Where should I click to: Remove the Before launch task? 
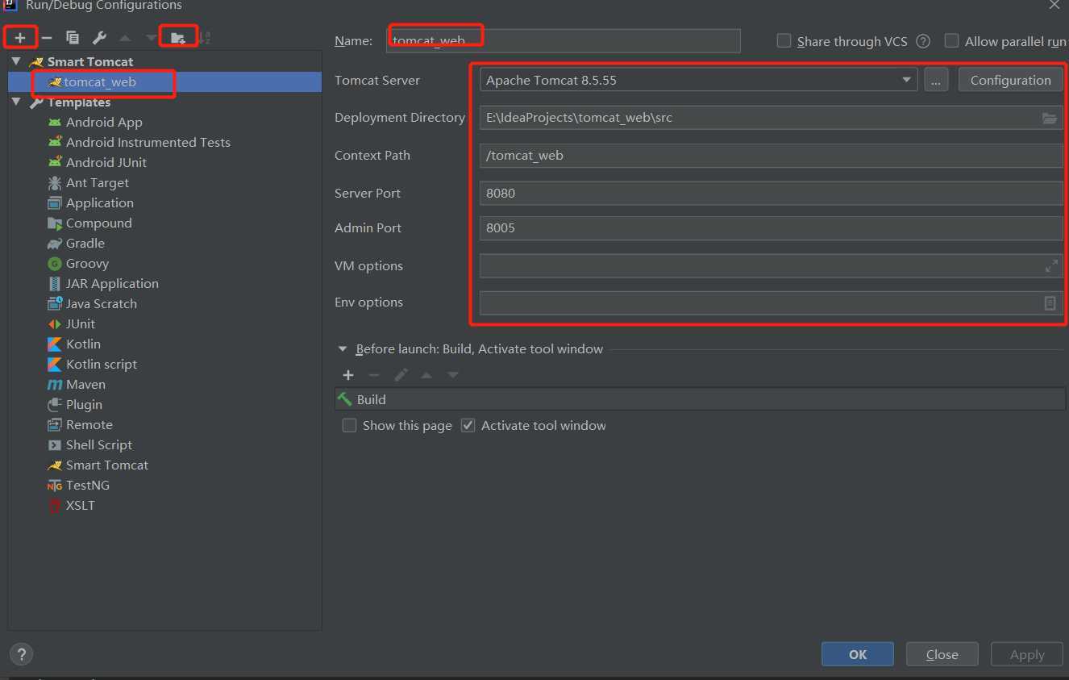click(x=374, y=375)
